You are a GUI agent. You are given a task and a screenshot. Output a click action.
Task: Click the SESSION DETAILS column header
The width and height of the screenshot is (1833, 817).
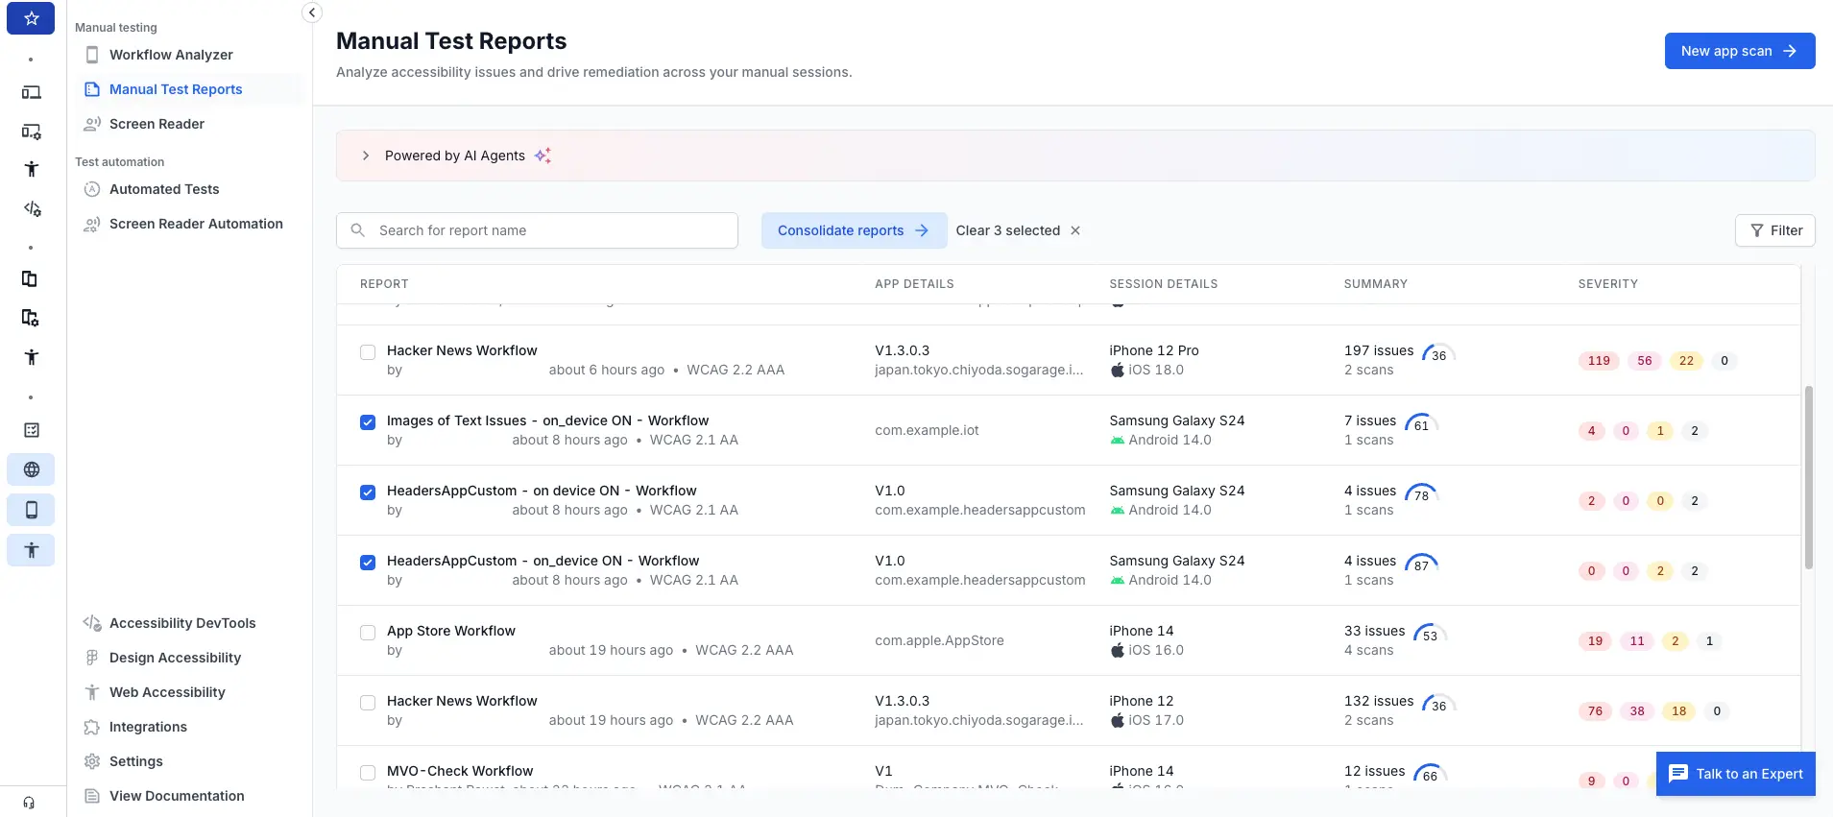pos(1163,284)
